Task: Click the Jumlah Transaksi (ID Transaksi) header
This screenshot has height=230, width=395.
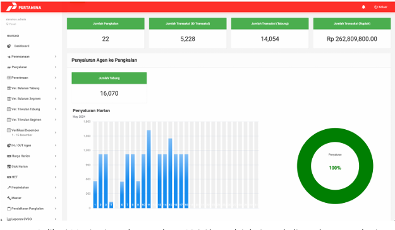Action: coord(188,23)
